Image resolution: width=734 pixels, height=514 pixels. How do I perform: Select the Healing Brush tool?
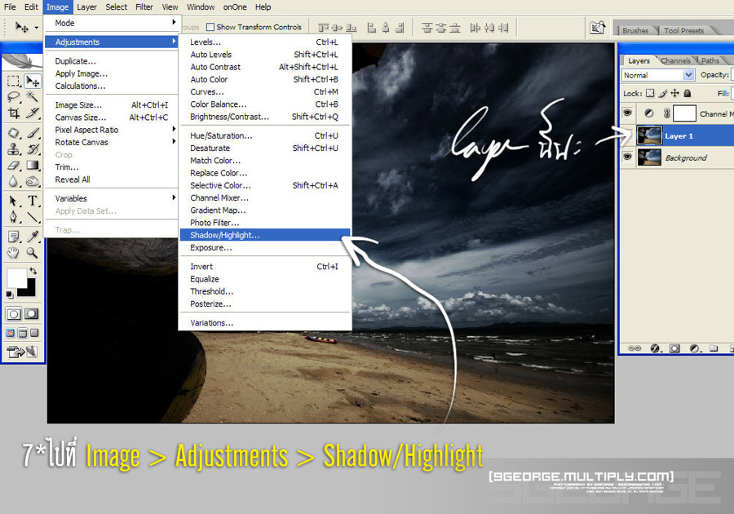pyautogui.click(x=14, y=133)
